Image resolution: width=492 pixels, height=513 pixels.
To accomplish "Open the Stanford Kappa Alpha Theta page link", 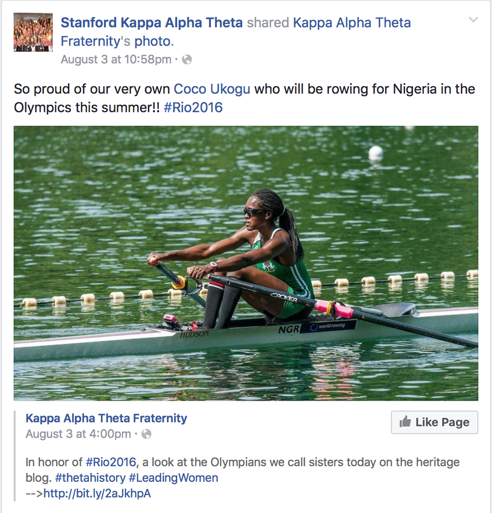I will pyautogui.click(x=152, y=23).
